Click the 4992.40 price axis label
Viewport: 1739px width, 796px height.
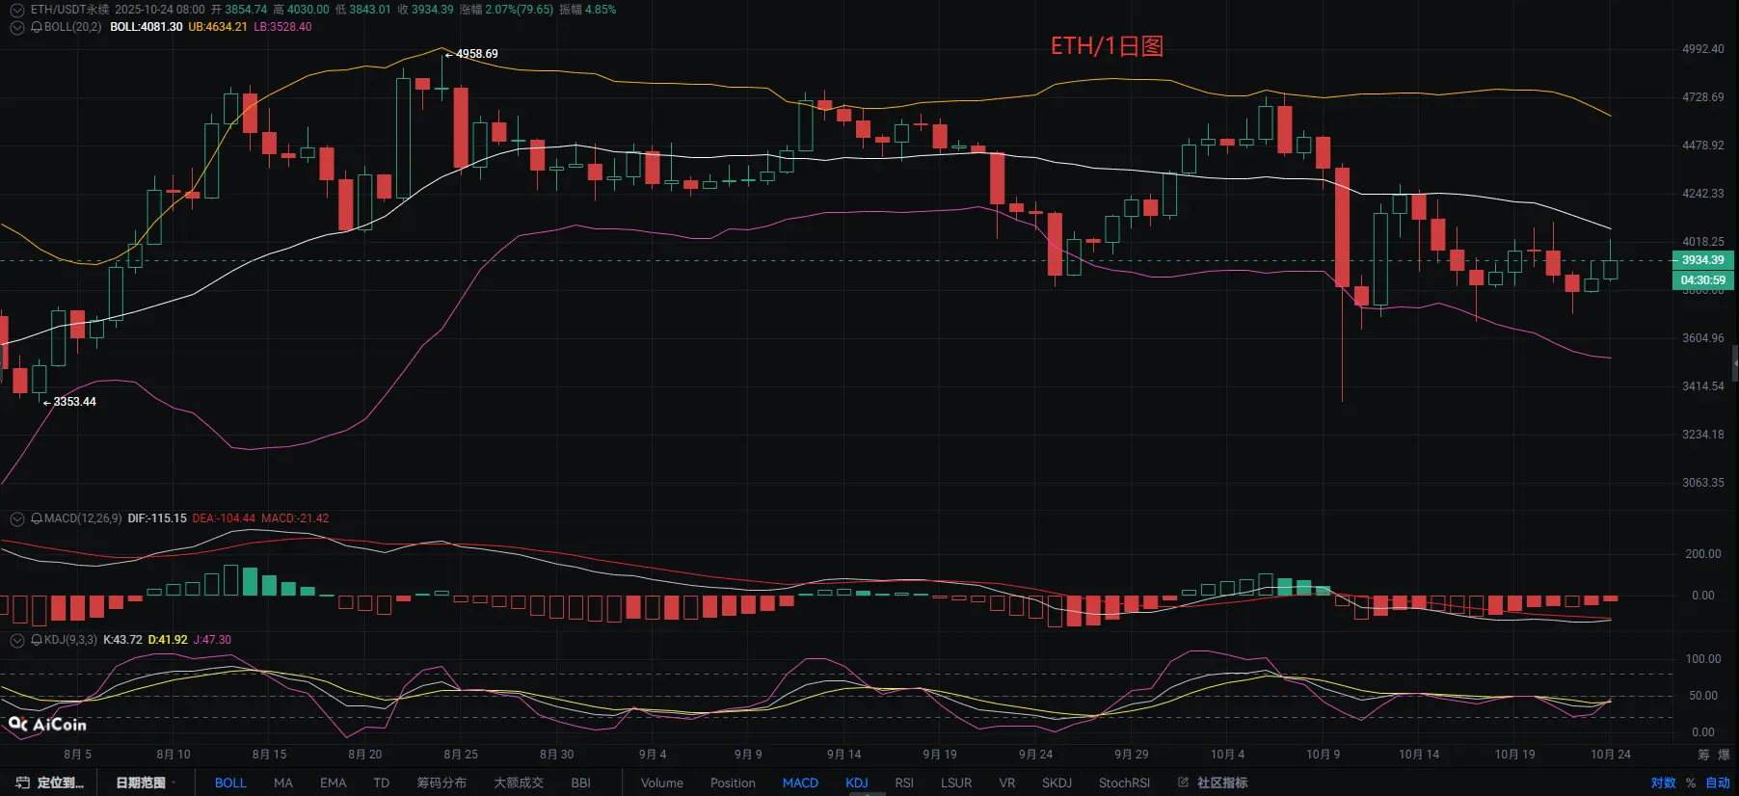click(1703, 49)
